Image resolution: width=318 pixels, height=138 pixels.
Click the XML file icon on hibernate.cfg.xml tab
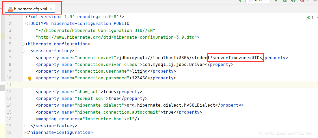point(10,9)
